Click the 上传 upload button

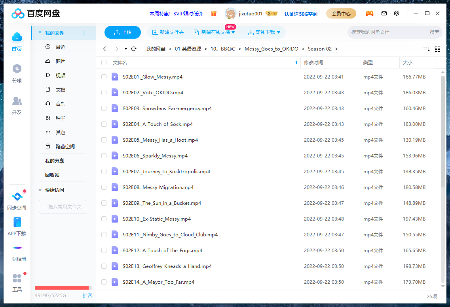click(123, 32)
